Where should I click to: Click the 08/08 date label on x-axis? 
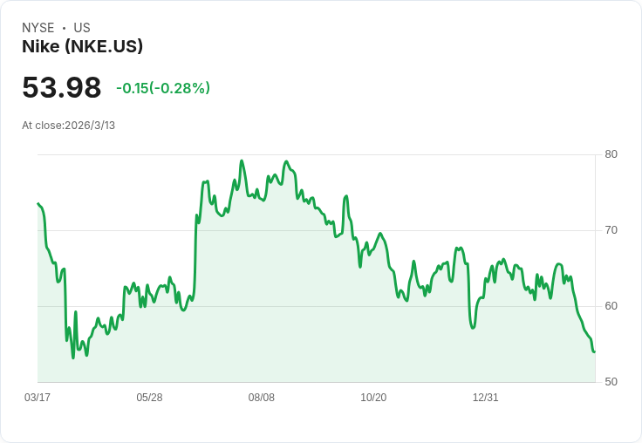(x=261, y=398)
